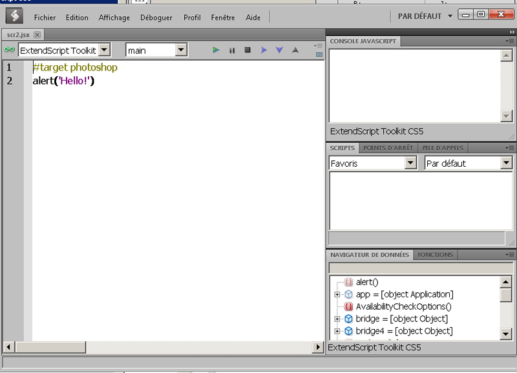Click the bridge object cube icon
This screenshot has width=517, height=373.
(348, 319)
